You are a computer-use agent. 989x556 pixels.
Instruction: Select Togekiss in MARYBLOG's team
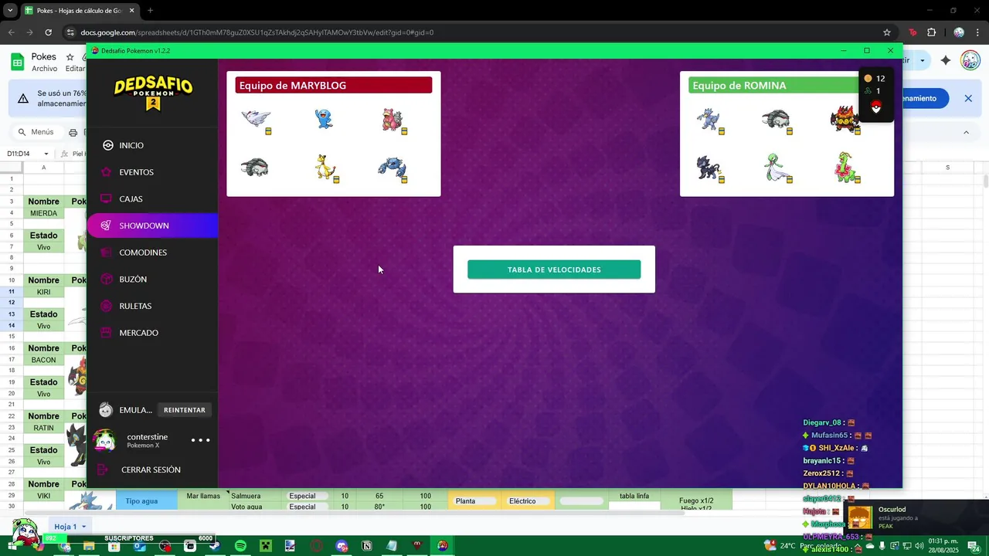pyautogui.click(x=257, y=120)
